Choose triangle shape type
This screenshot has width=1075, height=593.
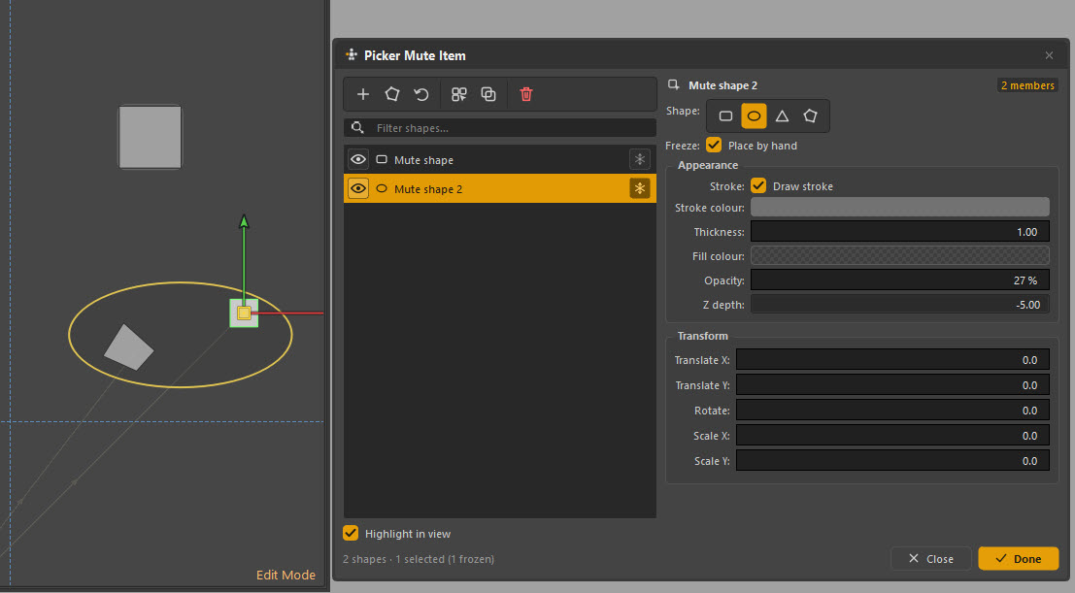tap(782, 115)
